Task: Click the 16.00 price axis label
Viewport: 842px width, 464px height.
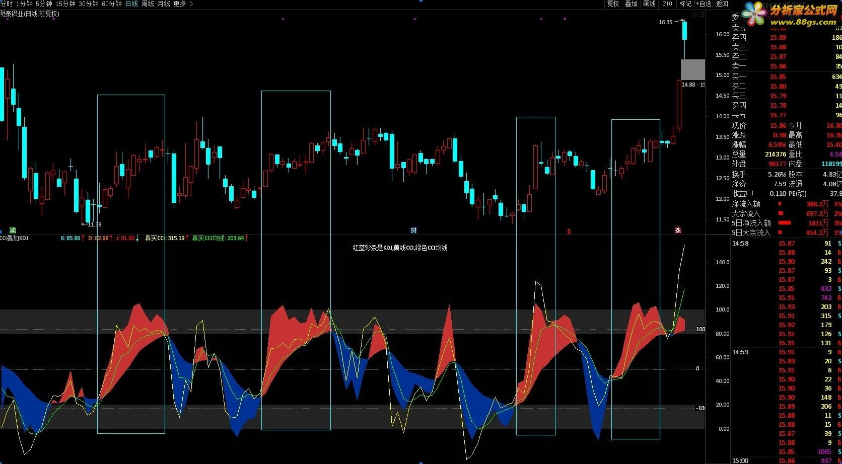Action: (x=722, y=34)
